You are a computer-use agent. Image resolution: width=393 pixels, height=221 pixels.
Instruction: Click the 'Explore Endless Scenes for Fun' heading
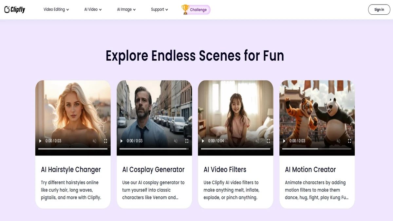point(195,56)
